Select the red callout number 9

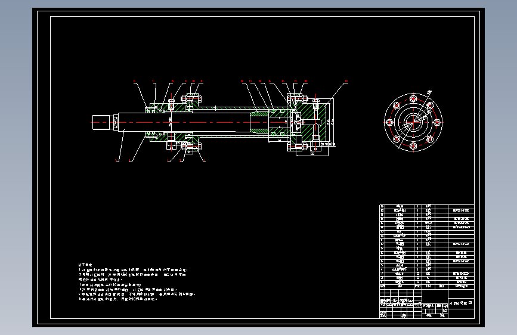(185, 81)
